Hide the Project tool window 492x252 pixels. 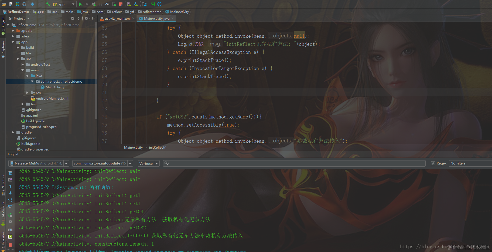point(94,18)
